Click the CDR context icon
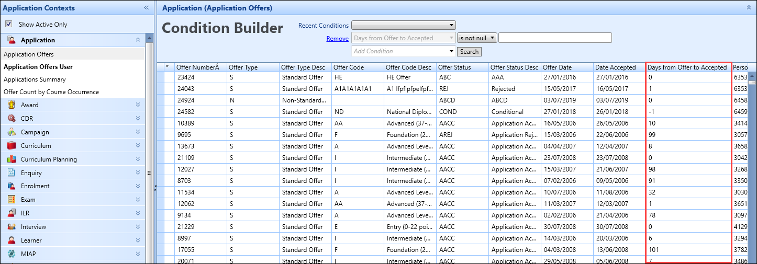The image size is (757, 264). [x=12, y=119]
